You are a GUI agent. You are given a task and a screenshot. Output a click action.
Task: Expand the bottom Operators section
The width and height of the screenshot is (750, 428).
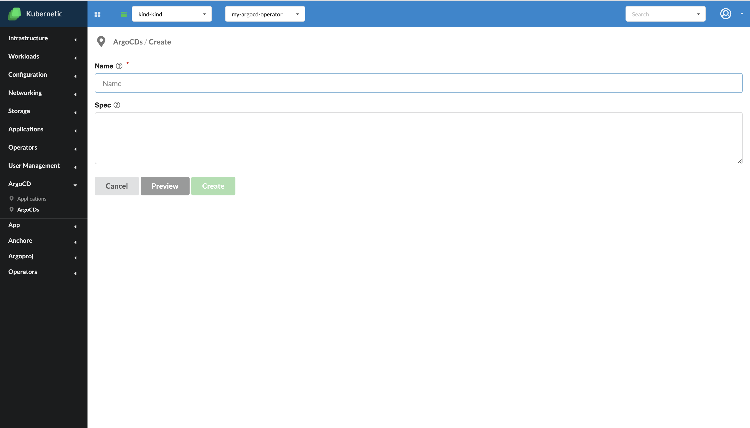tap(43, 272)
